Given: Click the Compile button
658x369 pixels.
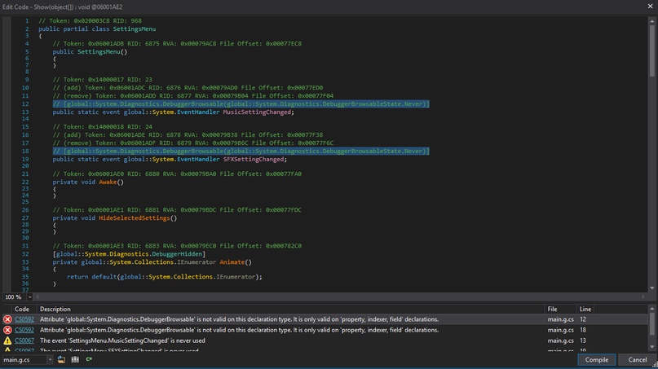Looking at the screenshot, I should click(596, 359).
